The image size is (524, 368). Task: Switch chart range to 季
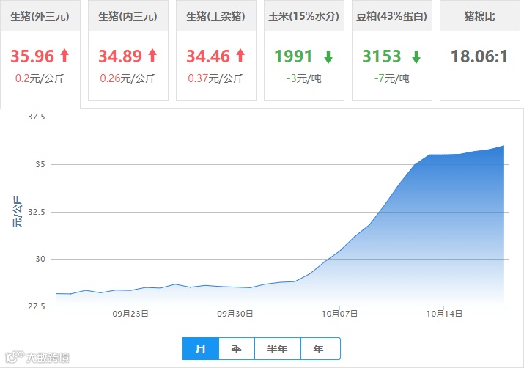point(237,349)
